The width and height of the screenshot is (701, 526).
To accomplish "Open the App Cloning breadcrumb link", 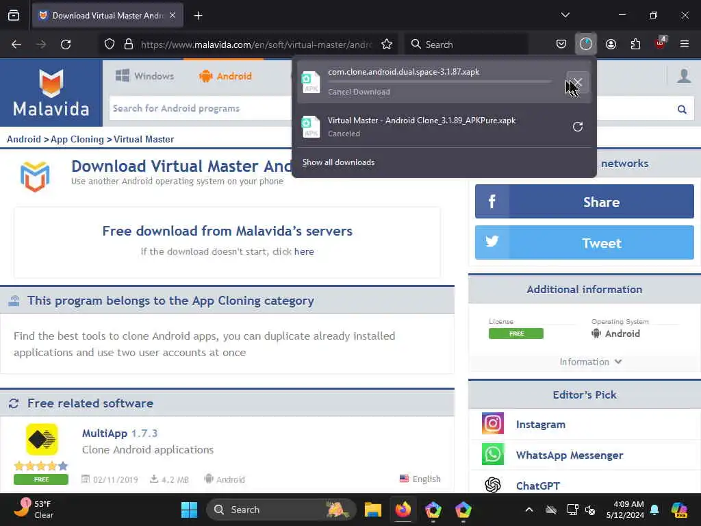I will pyautogui.click(x=77, y=139).
